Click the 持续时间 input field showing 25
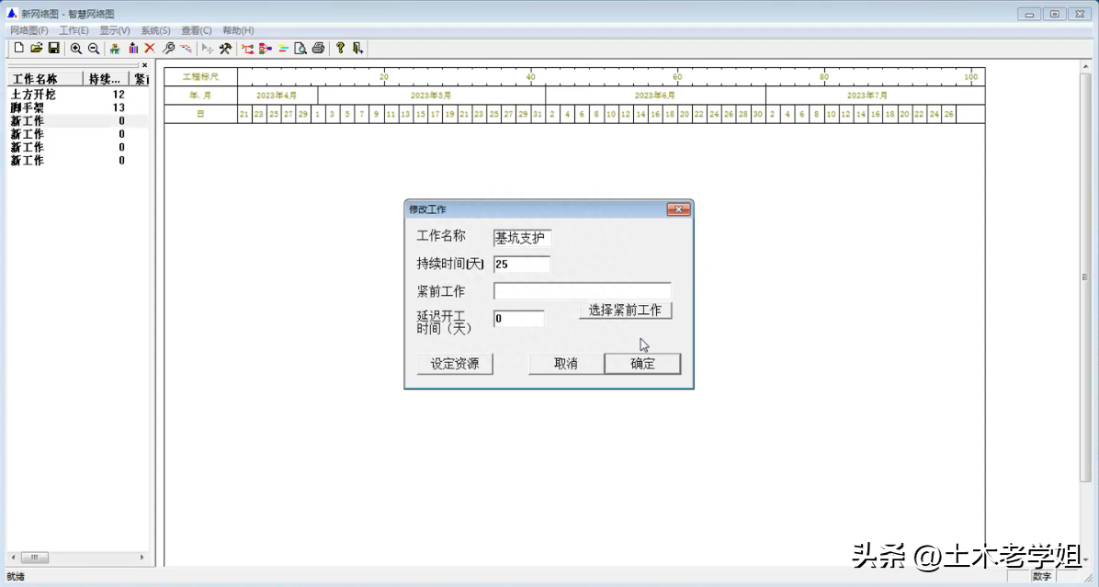This screenshot has height=587, width=1099. (x=521, y=265)
